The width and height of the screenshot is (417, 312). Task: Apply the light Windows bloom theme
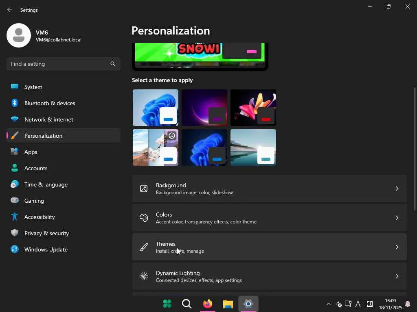[x=156, y=107]
